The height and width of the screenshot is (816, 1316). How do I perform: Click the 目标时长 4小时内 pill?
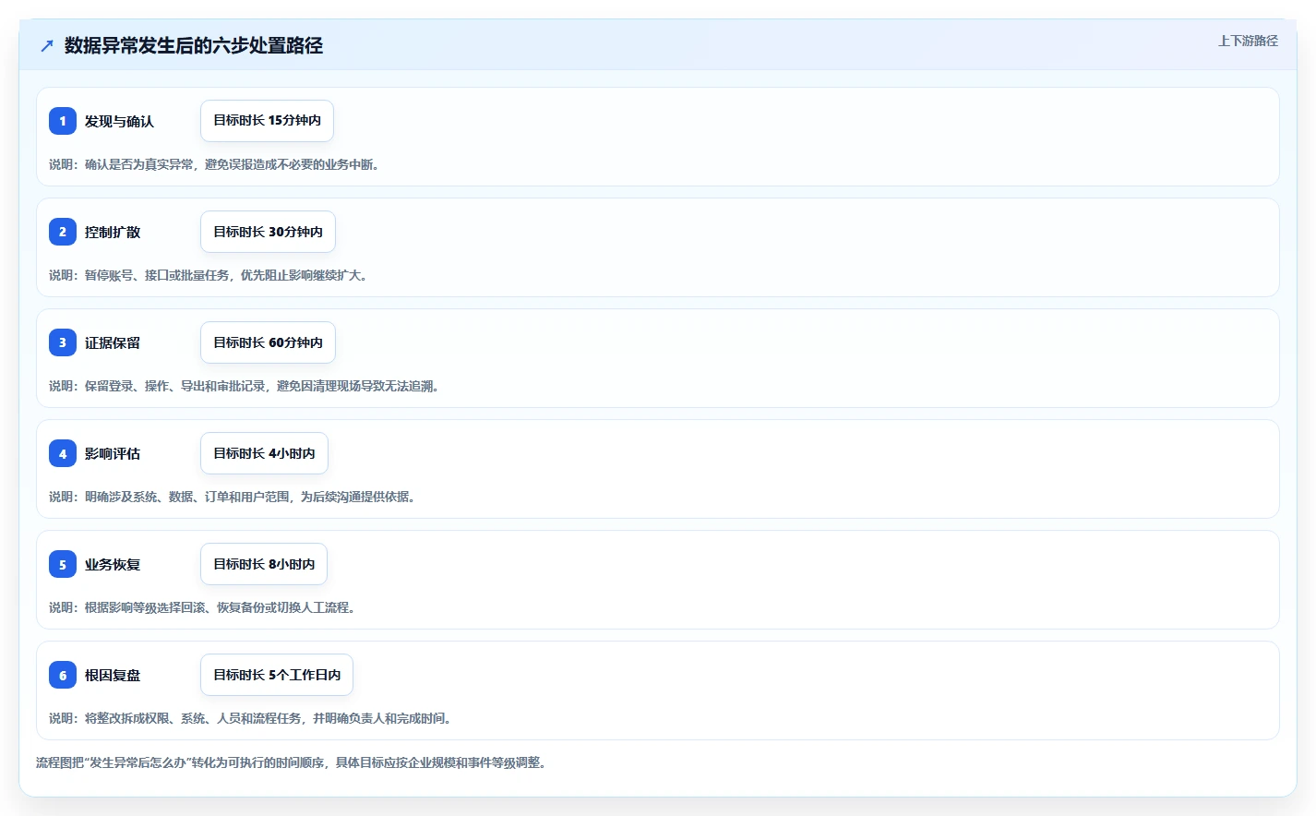tap(264, 453)
